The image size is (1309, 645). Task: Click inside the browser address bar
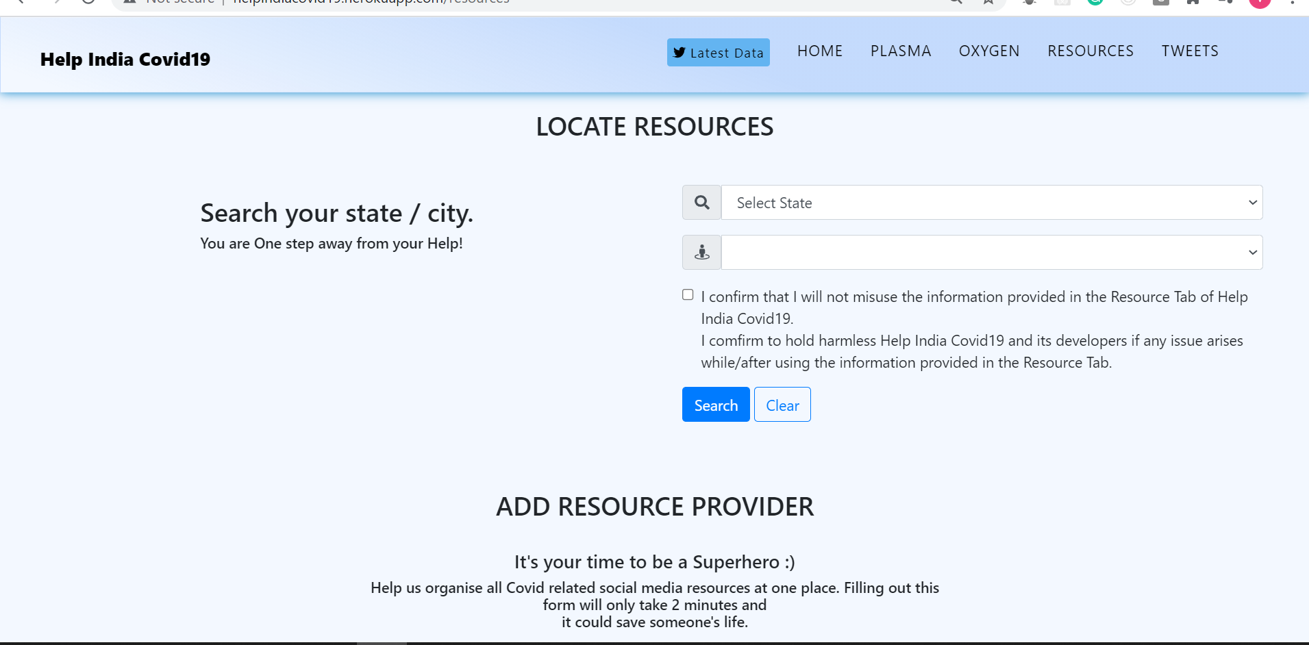tap(479, 2)
